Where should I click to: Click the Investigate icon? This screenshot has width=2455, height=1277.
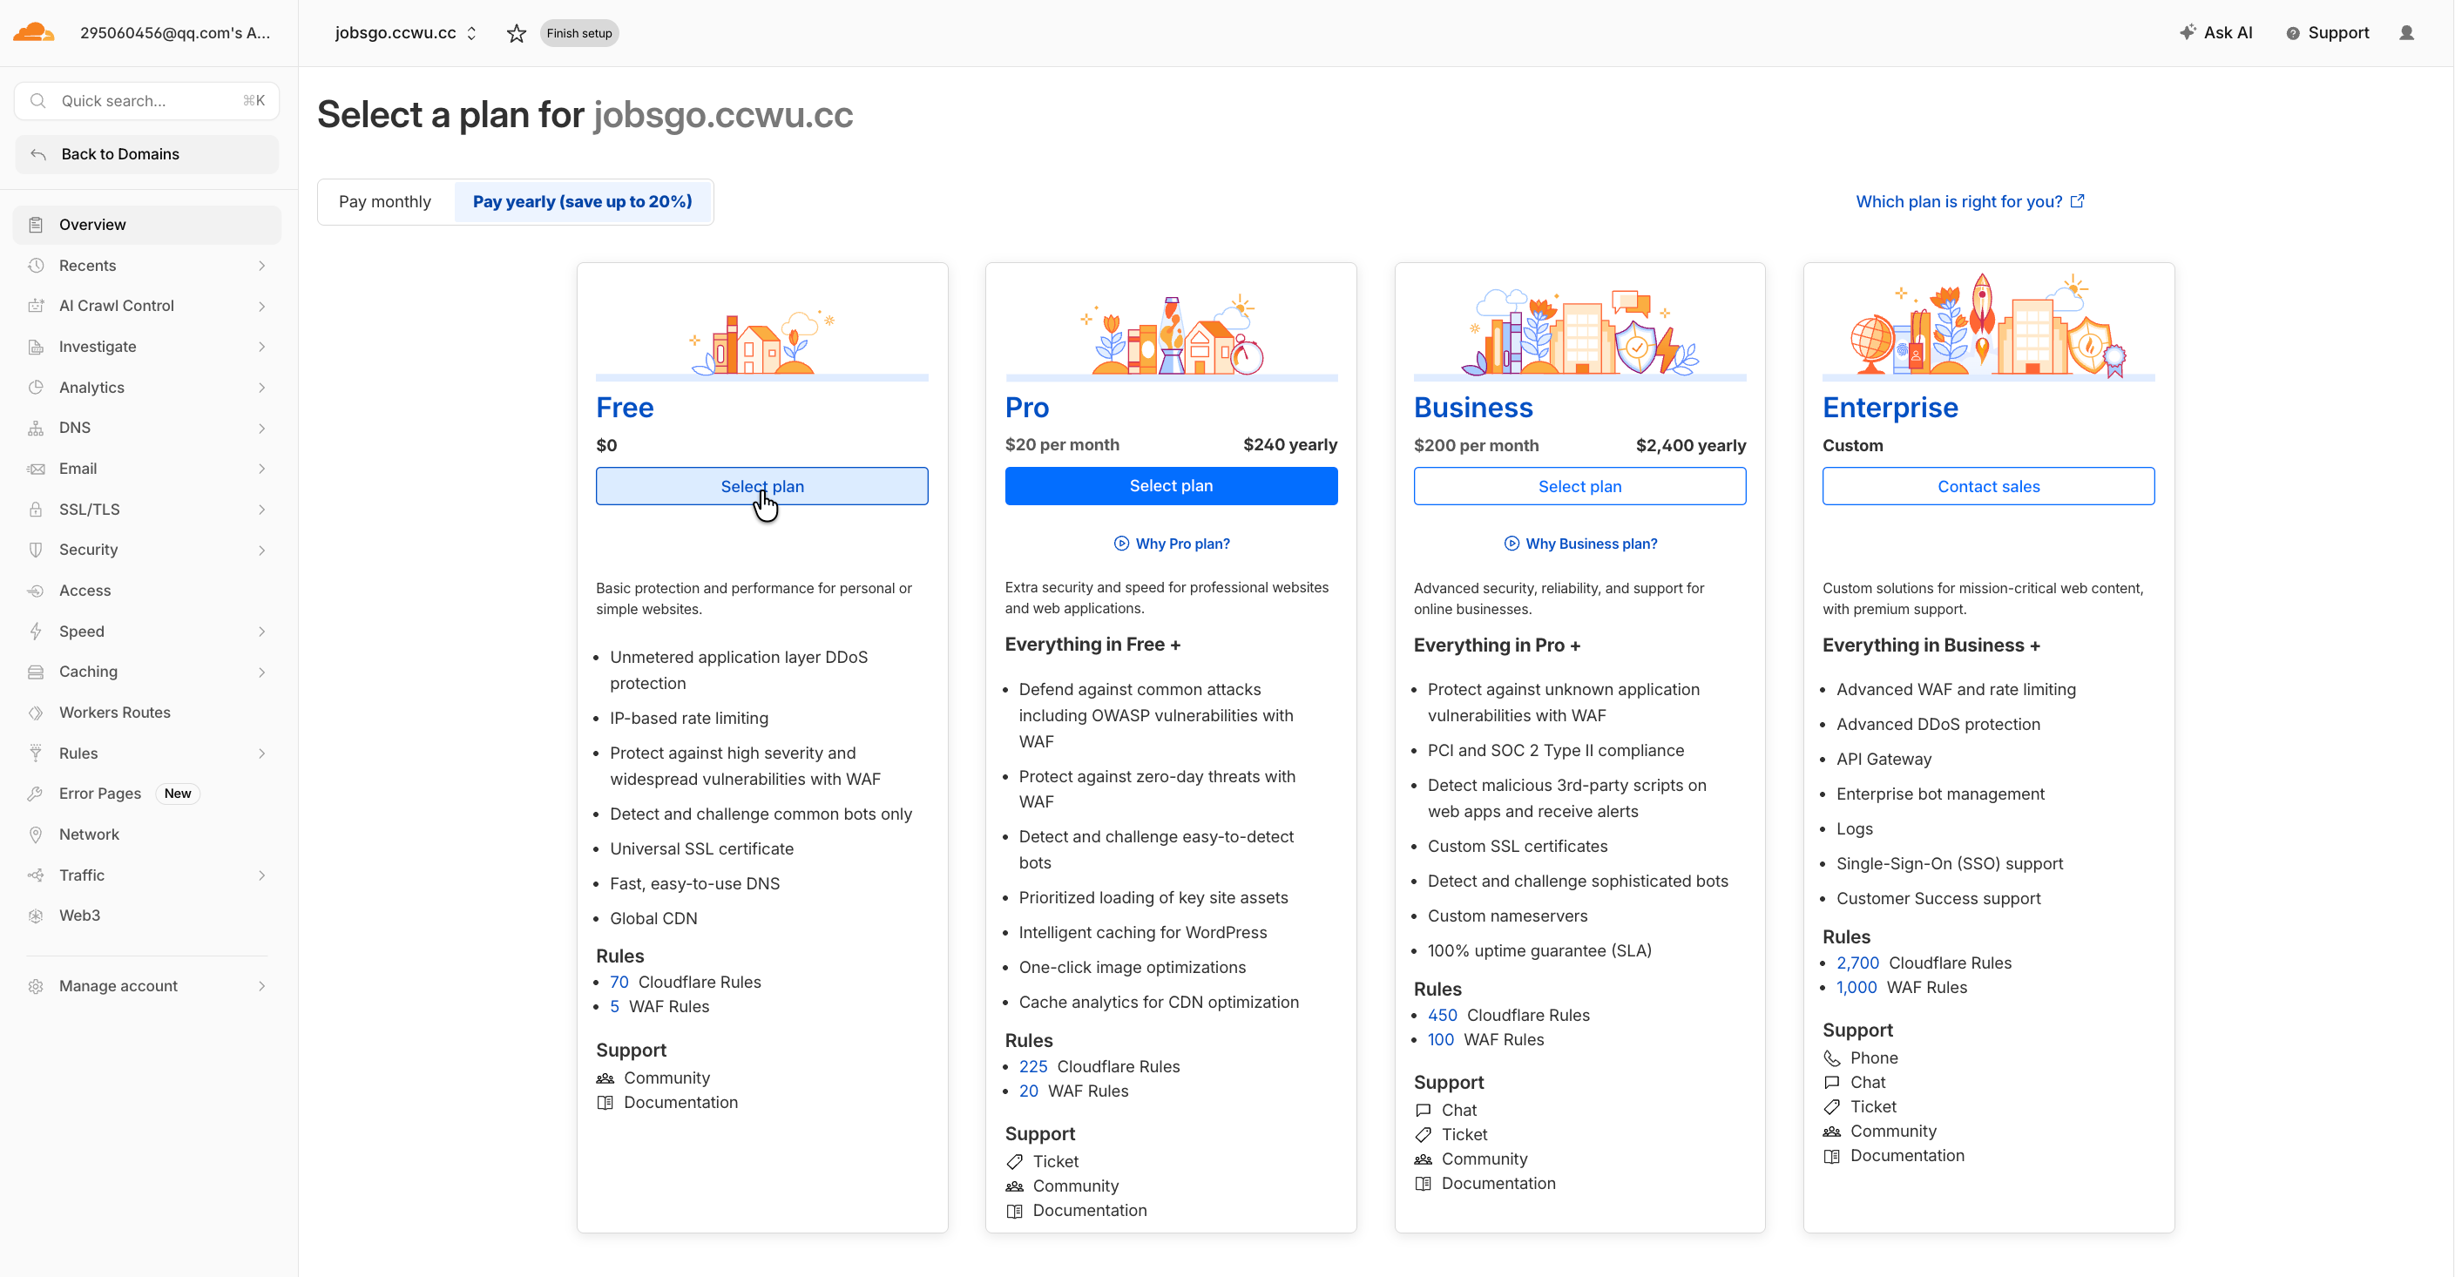click(37, 347)
